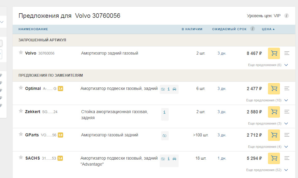Favorite the GParts offer star
This screenshot has height=178, width=298.
(x=21, y=134)
